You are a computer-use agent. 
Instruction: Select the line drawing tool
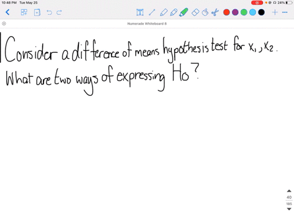152,12
